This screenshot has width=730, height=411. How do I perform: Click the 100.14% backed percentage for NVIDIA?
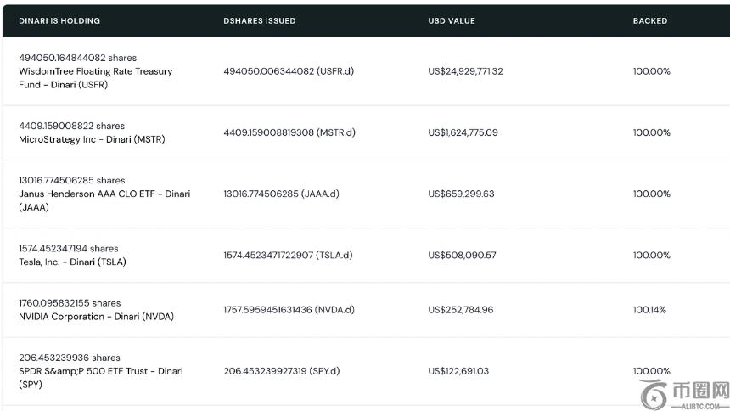[x=649, y=310]
